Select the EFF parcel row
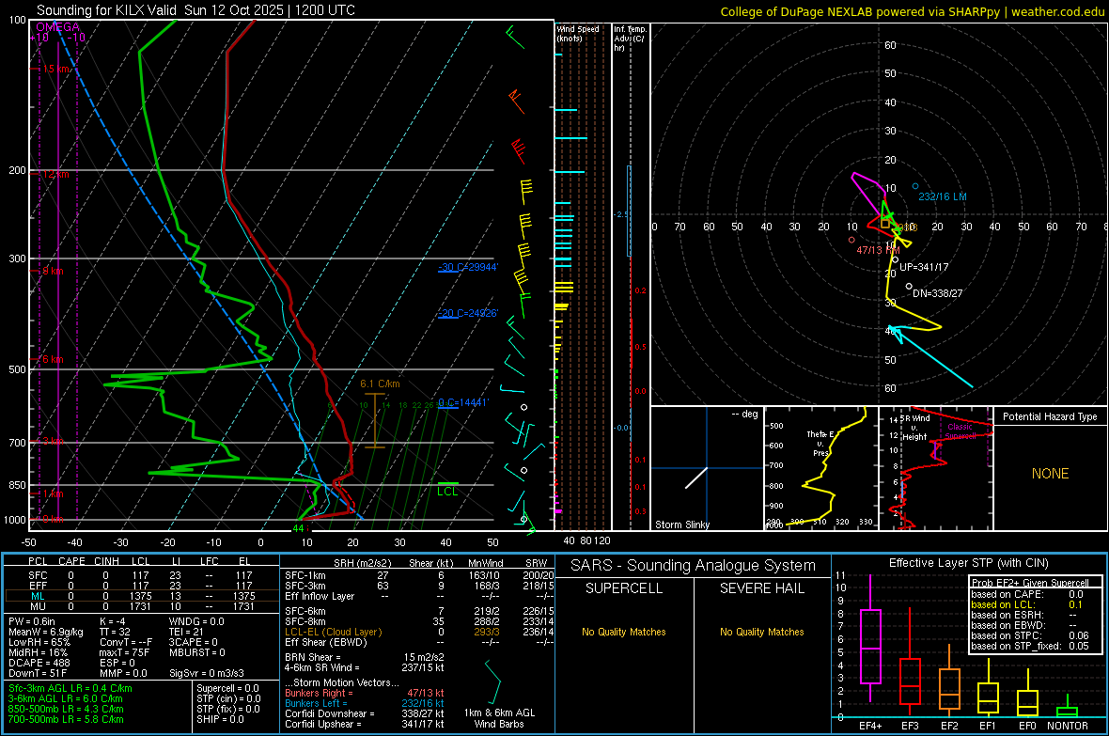Viewport: 1109px width, 736px height. pos(141,586)
